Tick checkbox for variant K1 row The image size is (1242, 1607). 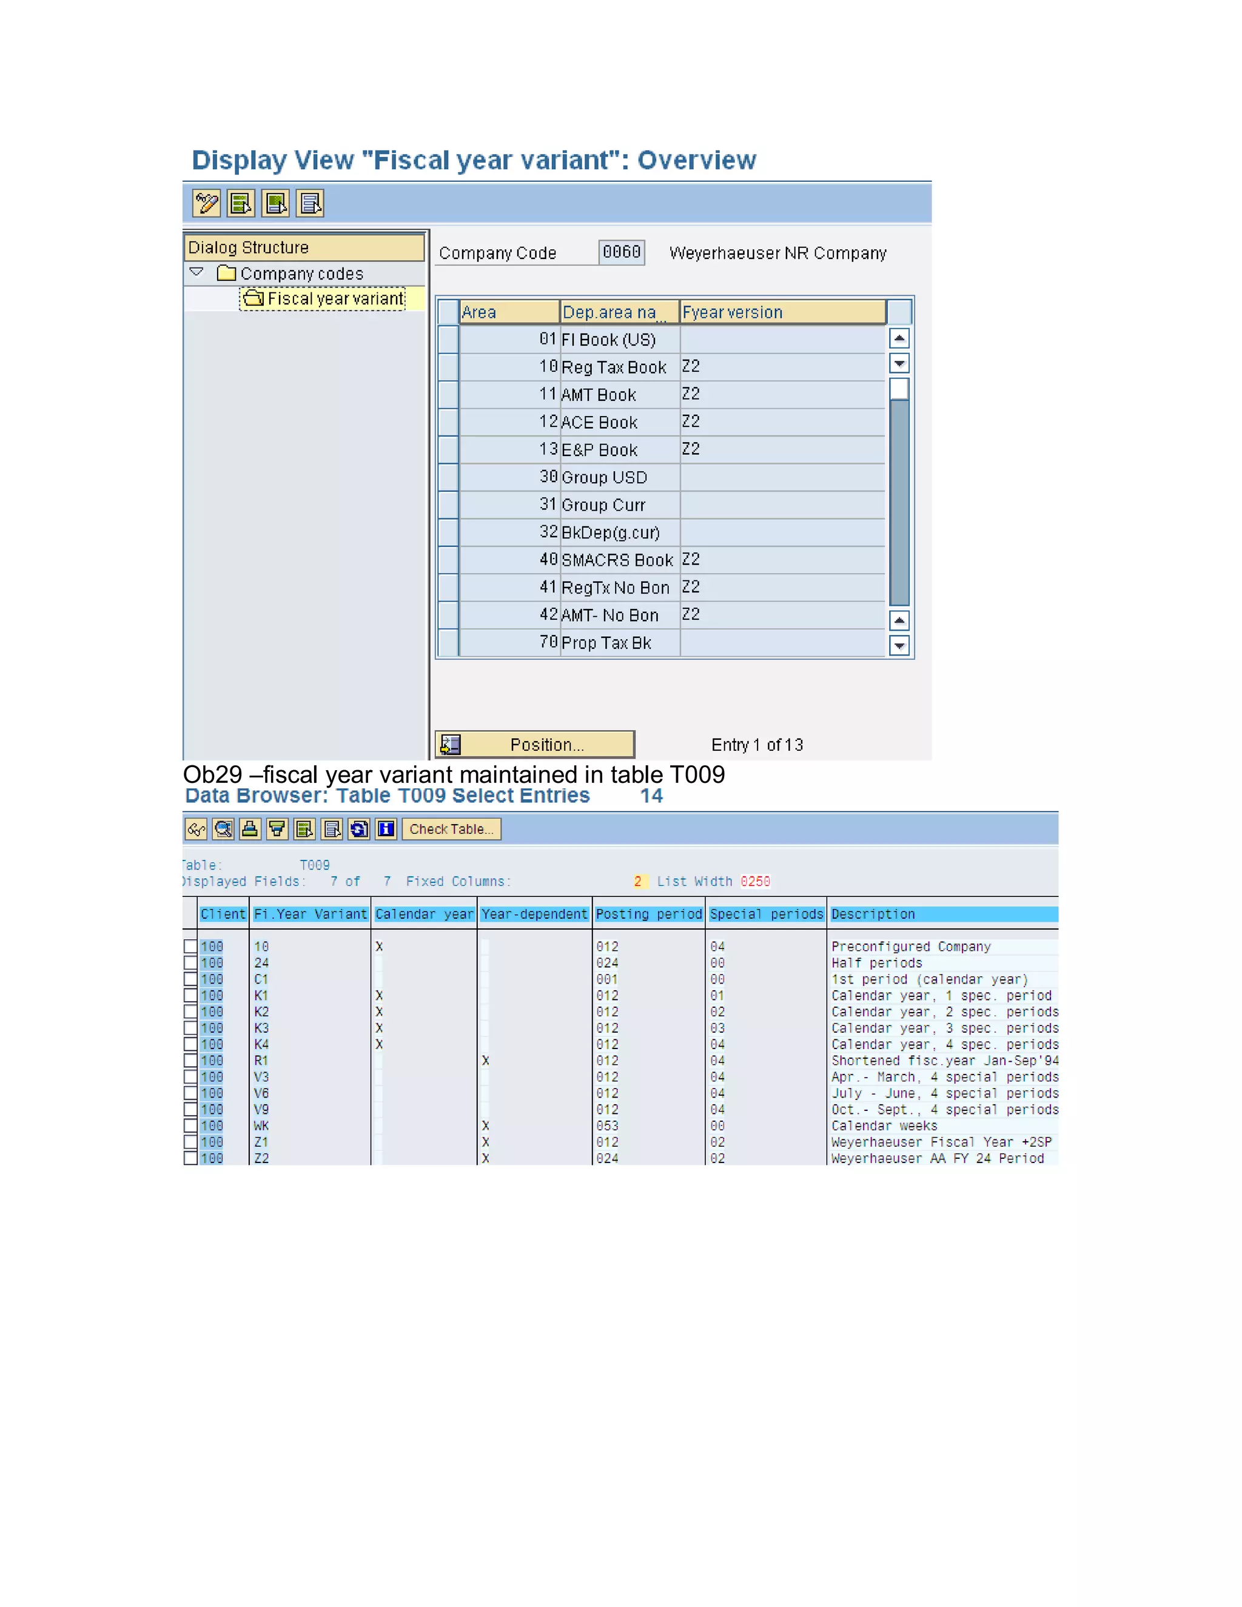(190, 995)
